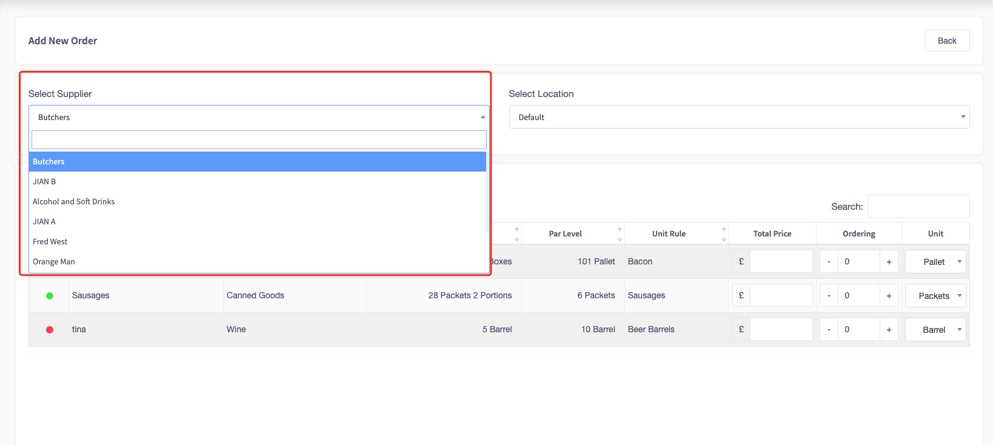
Task: Select Butchers from supplier list
Action: [x=258, y=161]
